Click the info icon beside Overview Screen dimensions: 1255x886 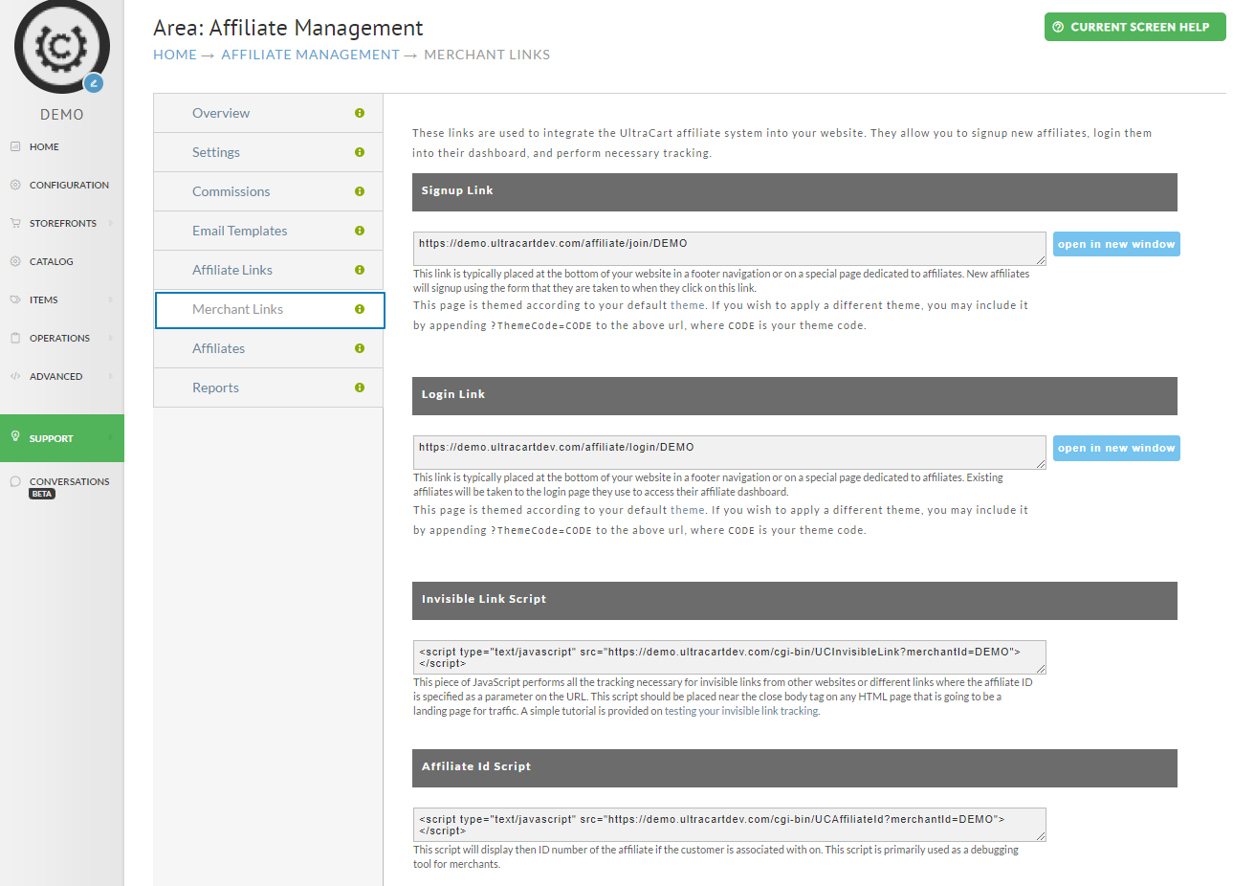360,113
